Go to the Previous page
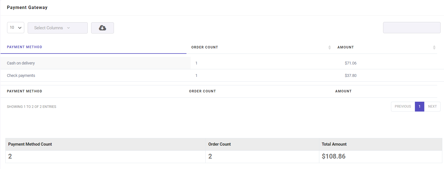The height and width of the screenshot is (169, 444). [403, 106]
